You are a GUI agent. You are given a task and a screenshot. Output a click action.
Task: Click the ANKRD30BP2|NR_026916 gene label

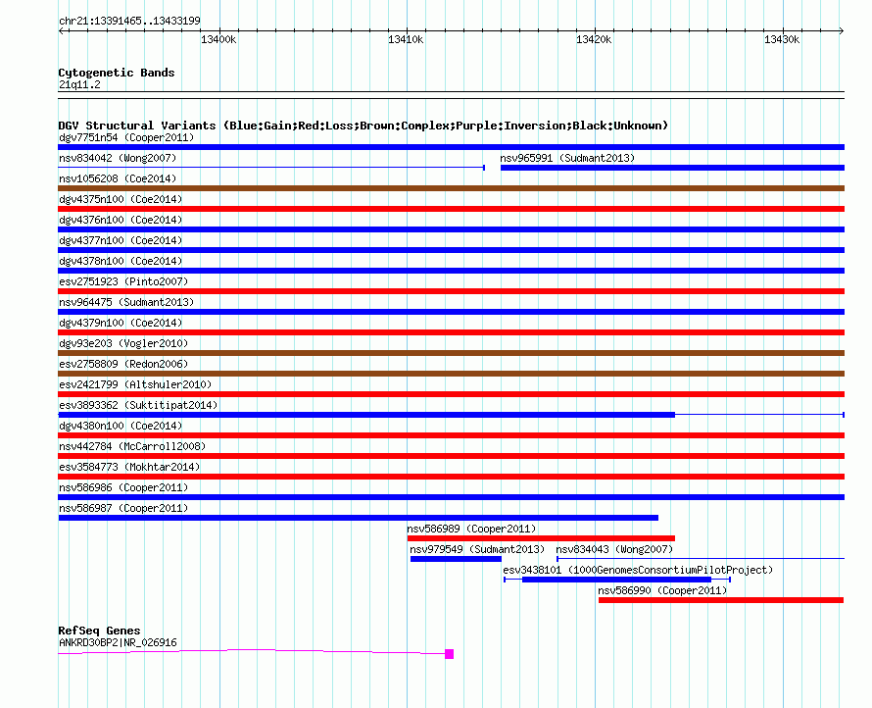pos(118,642)
